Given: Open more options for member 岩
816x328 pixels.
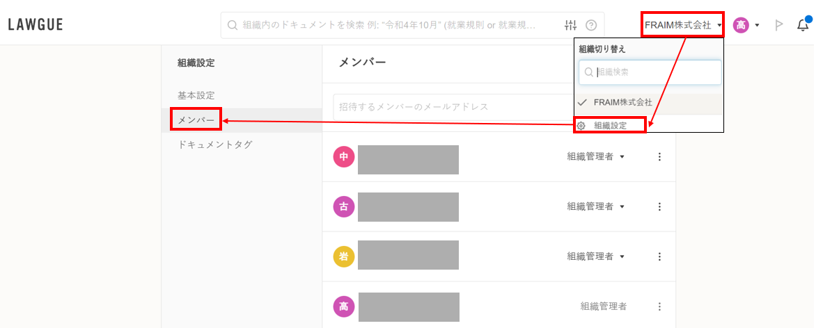Looking at the screenshot, I should pyautogui.click(x=659, y=257).
